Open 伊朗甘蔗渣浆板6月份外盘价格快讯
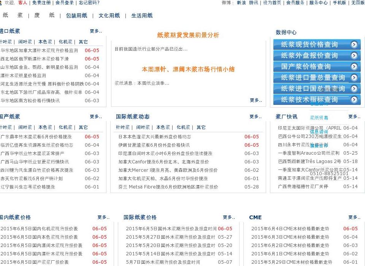This screenshot has height=266, width=365. click(x=154, y=145)
